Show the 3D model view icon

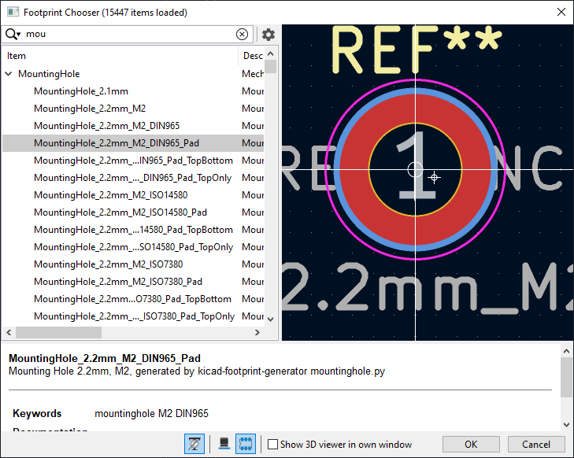pos(224,444)
